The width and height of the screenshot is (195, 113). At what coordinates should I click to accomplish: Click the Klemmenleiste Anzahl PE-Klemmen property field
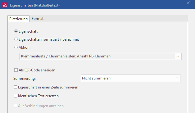pos(97,56)
